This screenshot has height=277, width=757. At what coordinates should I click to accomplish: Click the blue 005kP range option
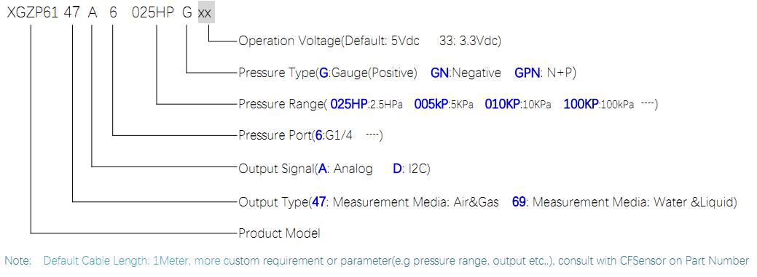point(431,105)
